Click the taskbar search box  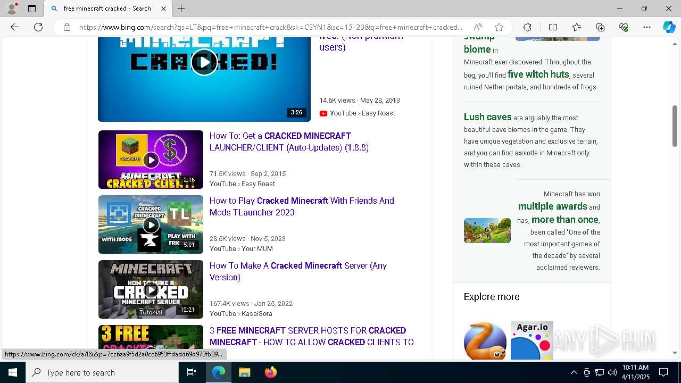click(102, 372)
